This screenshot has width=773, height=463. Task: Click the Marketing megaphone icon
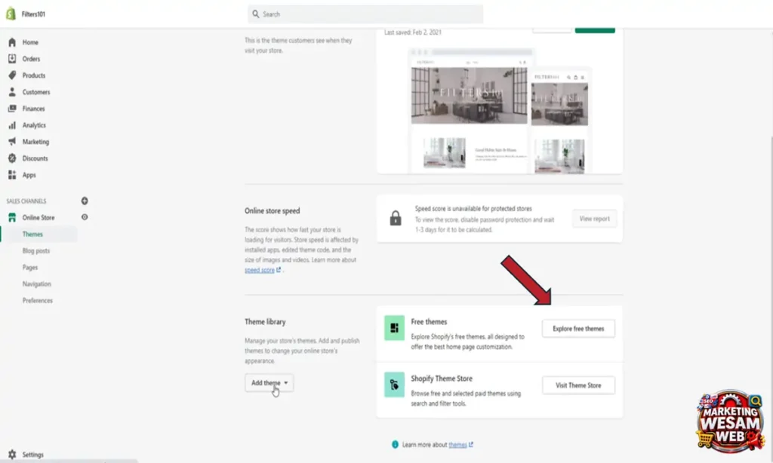click(x=12, y=142)
